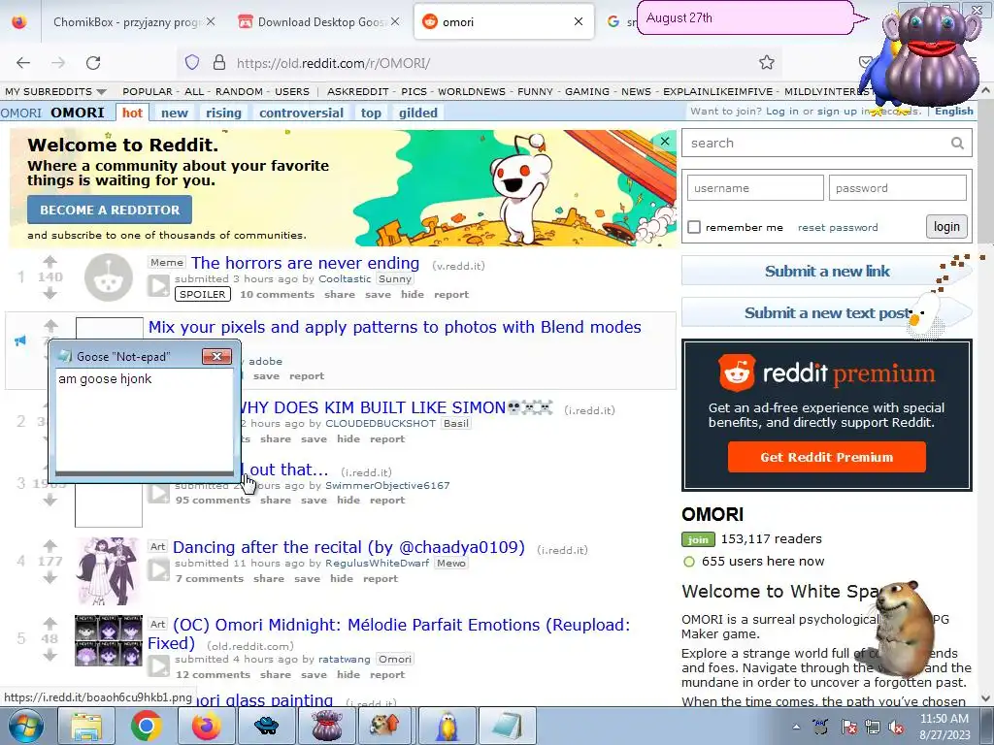Image resolution: width=994 pixels, height=745 pixels.
Task: Switch to ChomikBox browser tab
Action: [127, 21]
